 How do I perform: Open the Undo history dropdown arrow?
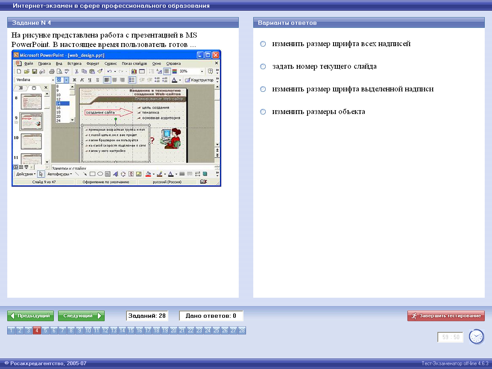click(115, 72)
